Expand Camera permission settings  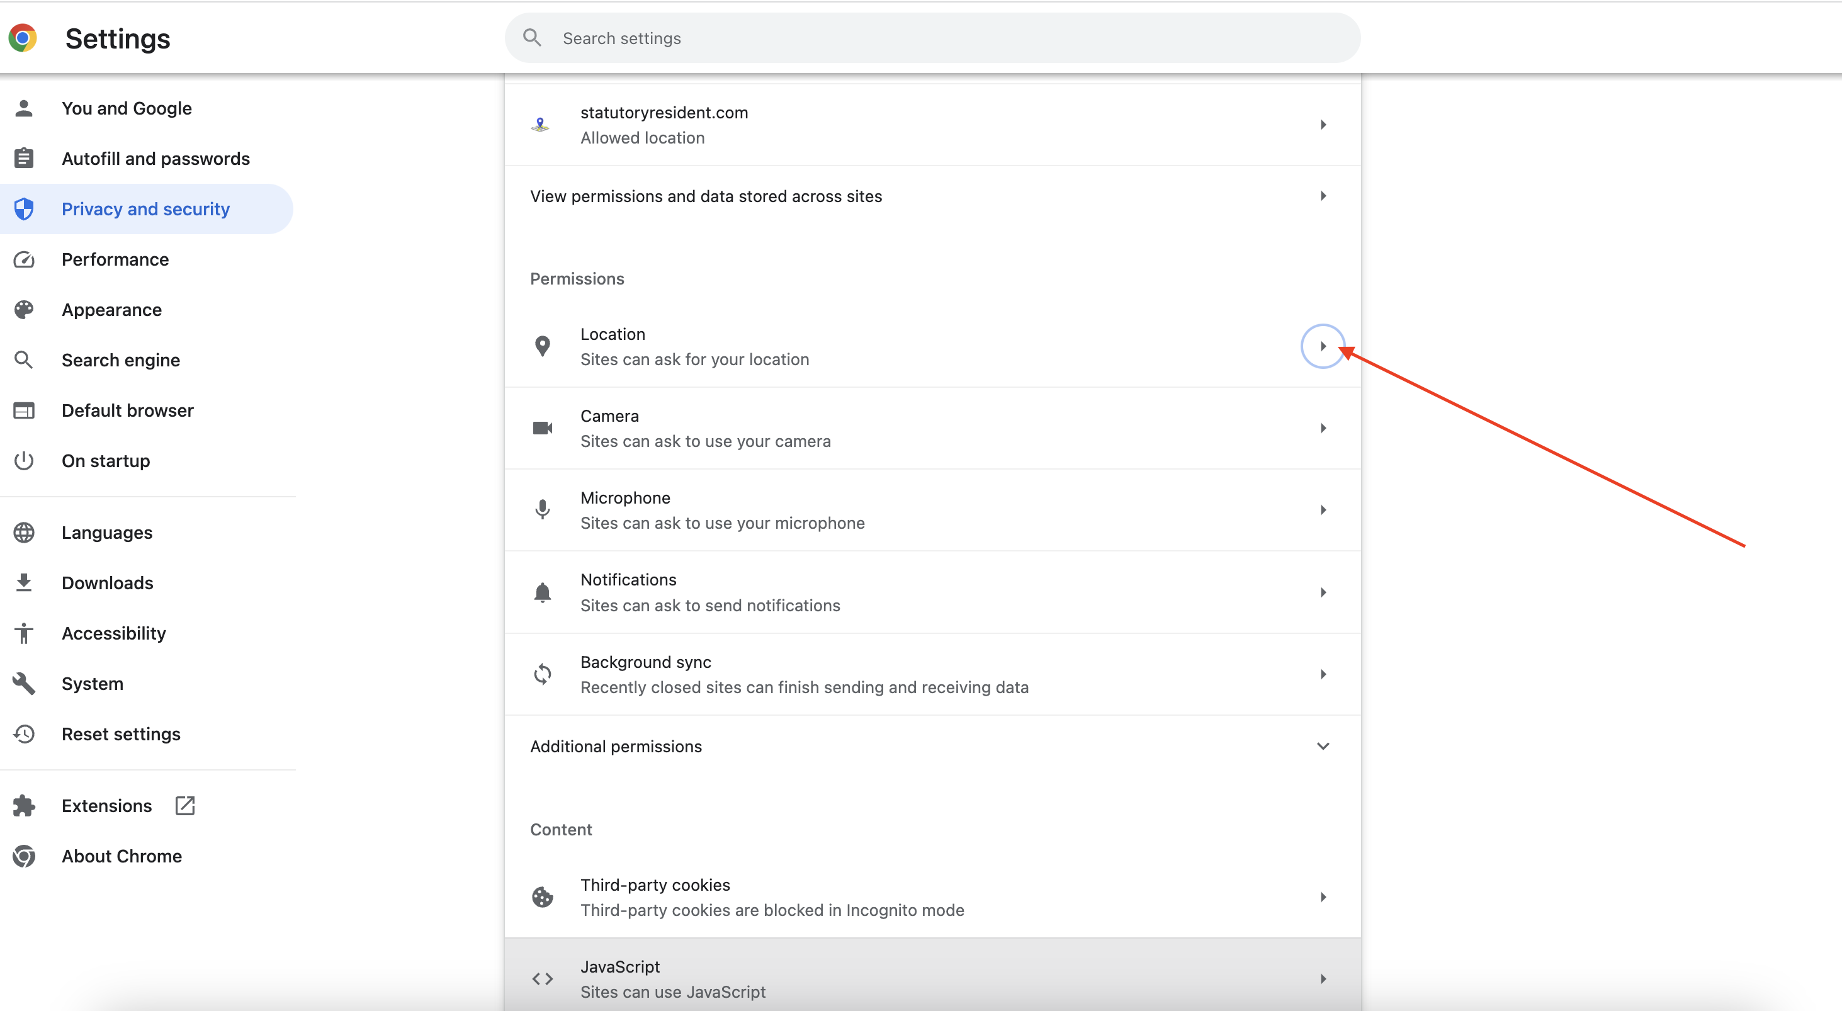[x=1322, y=428]
